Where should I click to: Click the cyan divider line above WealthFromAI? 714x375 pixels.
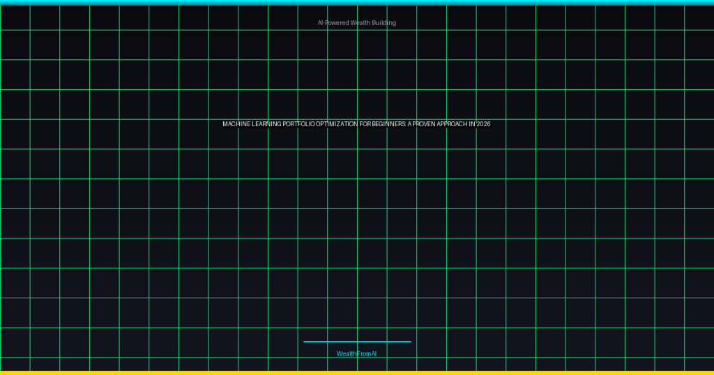(357, 342)
